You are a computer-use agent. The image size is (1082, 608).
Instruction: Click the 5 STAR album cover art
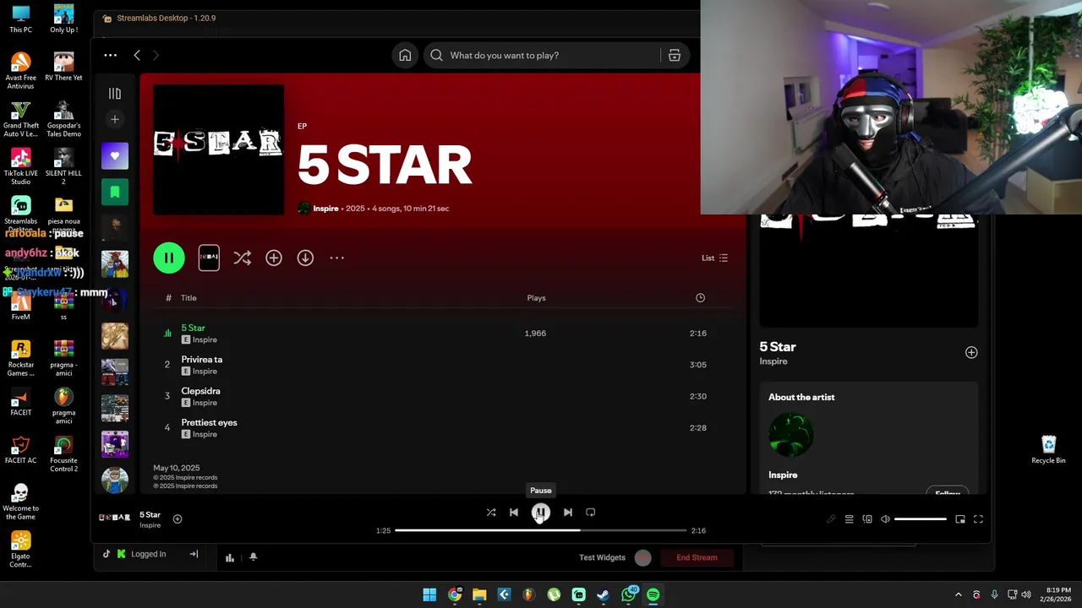coord(219,149)
